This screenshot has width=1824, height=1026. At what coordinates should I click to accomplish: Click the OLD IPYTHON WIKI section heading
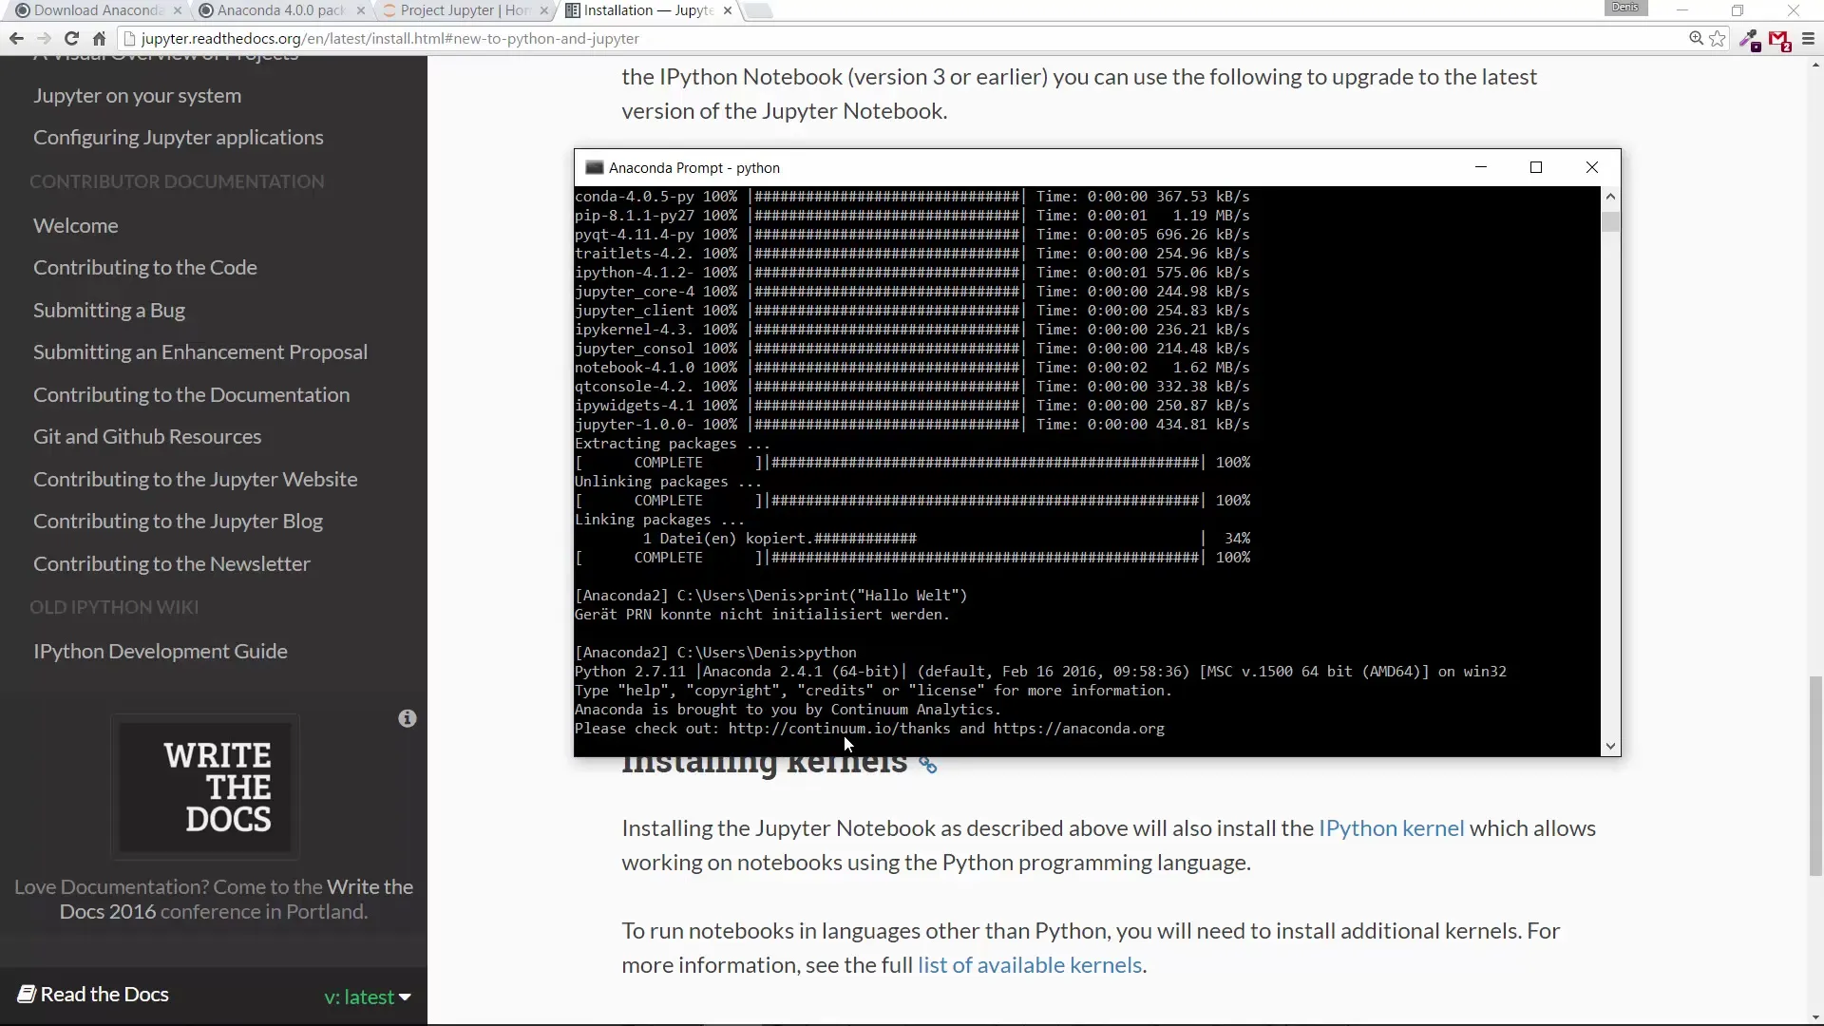click(114, 607)
